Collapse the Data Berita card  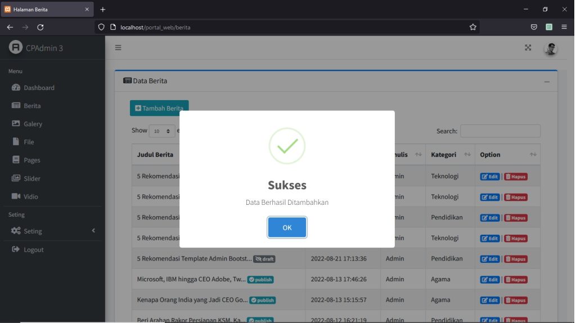click(x=547, y=82)
